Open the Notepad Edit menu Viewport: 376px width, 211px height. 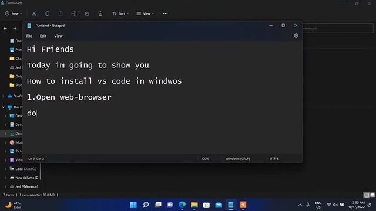coord(43,36)
